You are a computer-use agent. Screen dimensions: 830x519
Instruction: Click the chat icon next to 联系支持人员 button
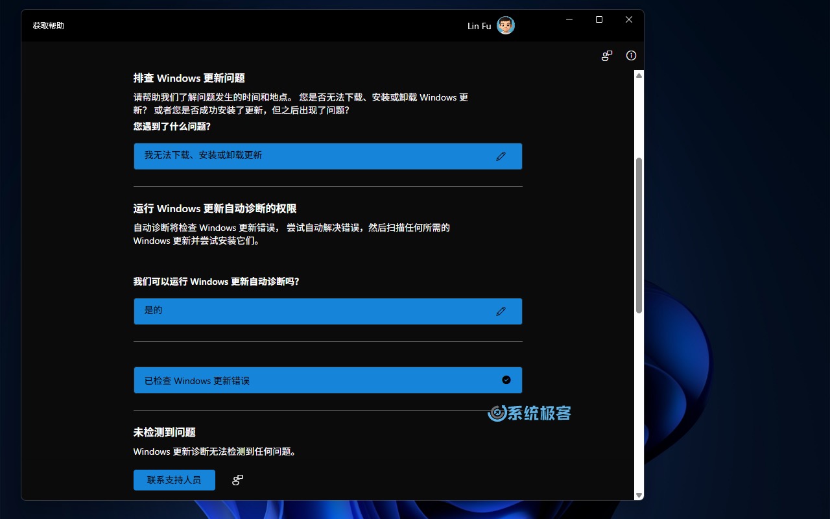click(x=238, y=480)
